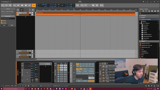Toggle first note enable in Multi-Note device
This screenshot has height=90, width=160.
tap(58, 65)
